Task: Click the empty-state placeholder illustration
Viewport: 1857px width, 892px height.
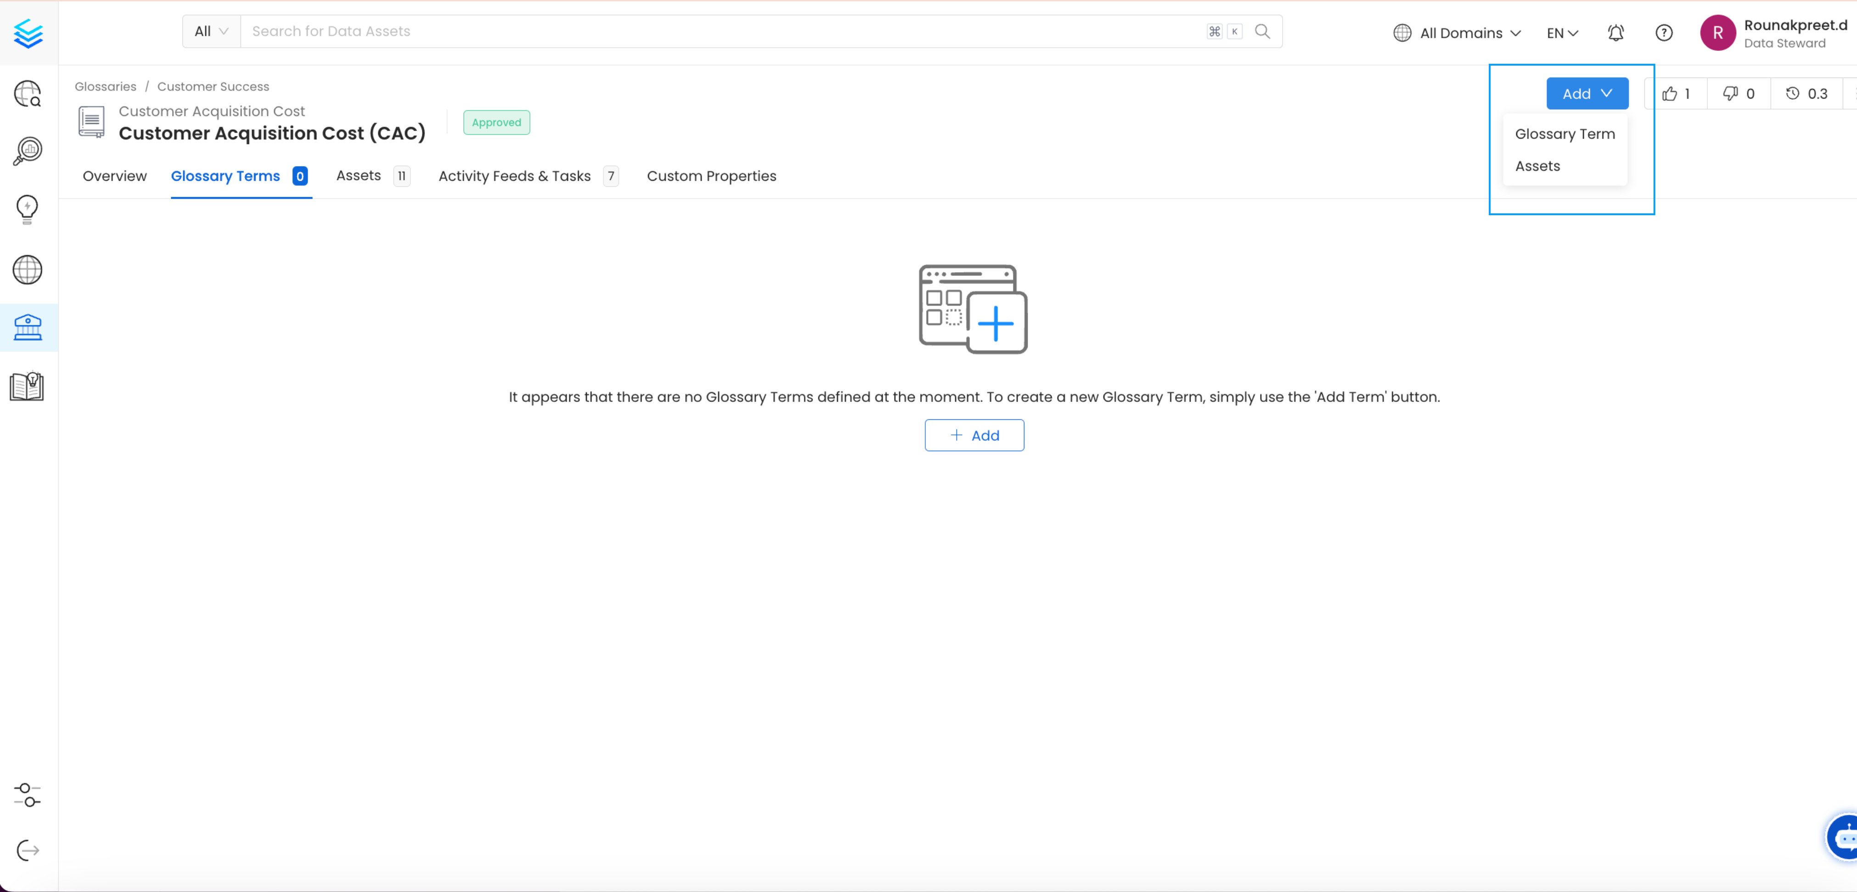Action: tap(973, 309)
